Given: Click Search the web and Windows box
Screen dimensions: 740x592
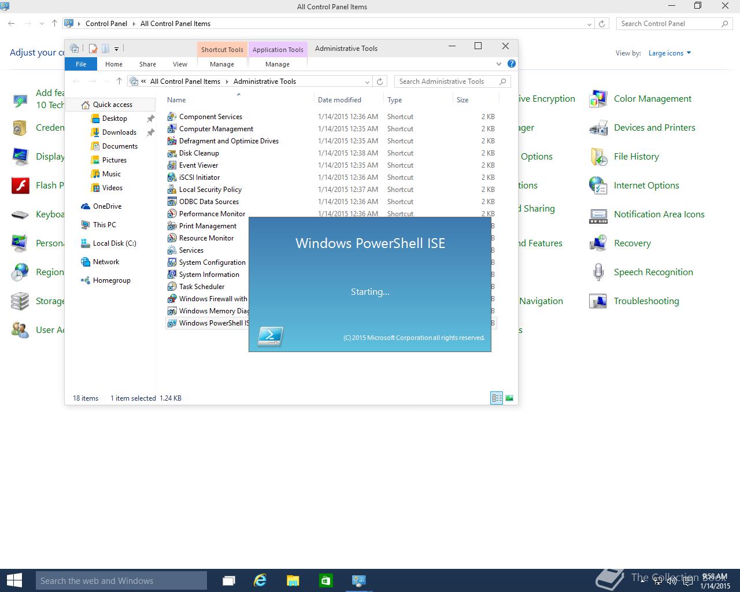Looking at the screenshot, I should tap(121, 580).
